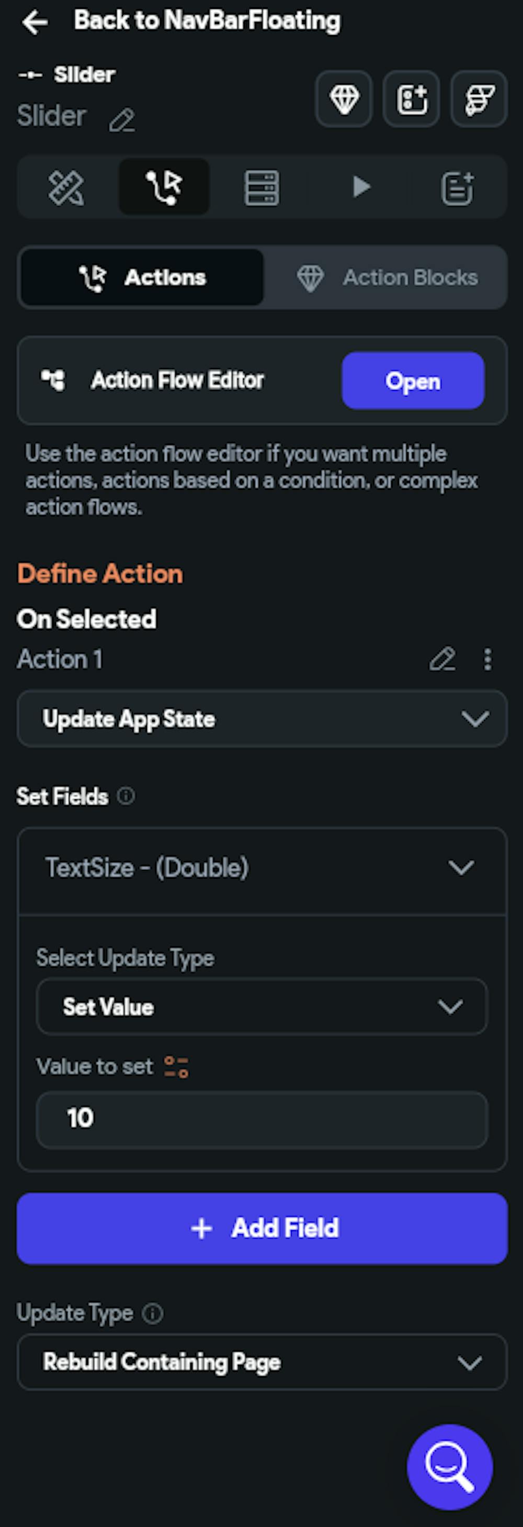The image size is (523, 1527).
Task: Click the add widget icon in header
Action: 412,99
